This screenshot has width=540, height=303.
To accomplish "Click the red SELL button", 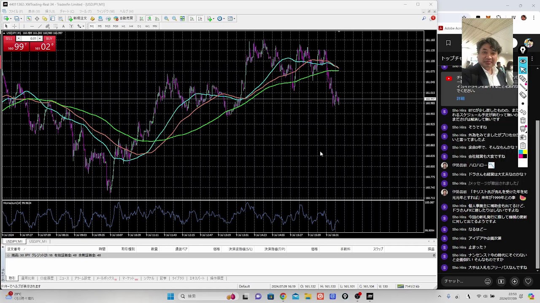I will point(9,38).
